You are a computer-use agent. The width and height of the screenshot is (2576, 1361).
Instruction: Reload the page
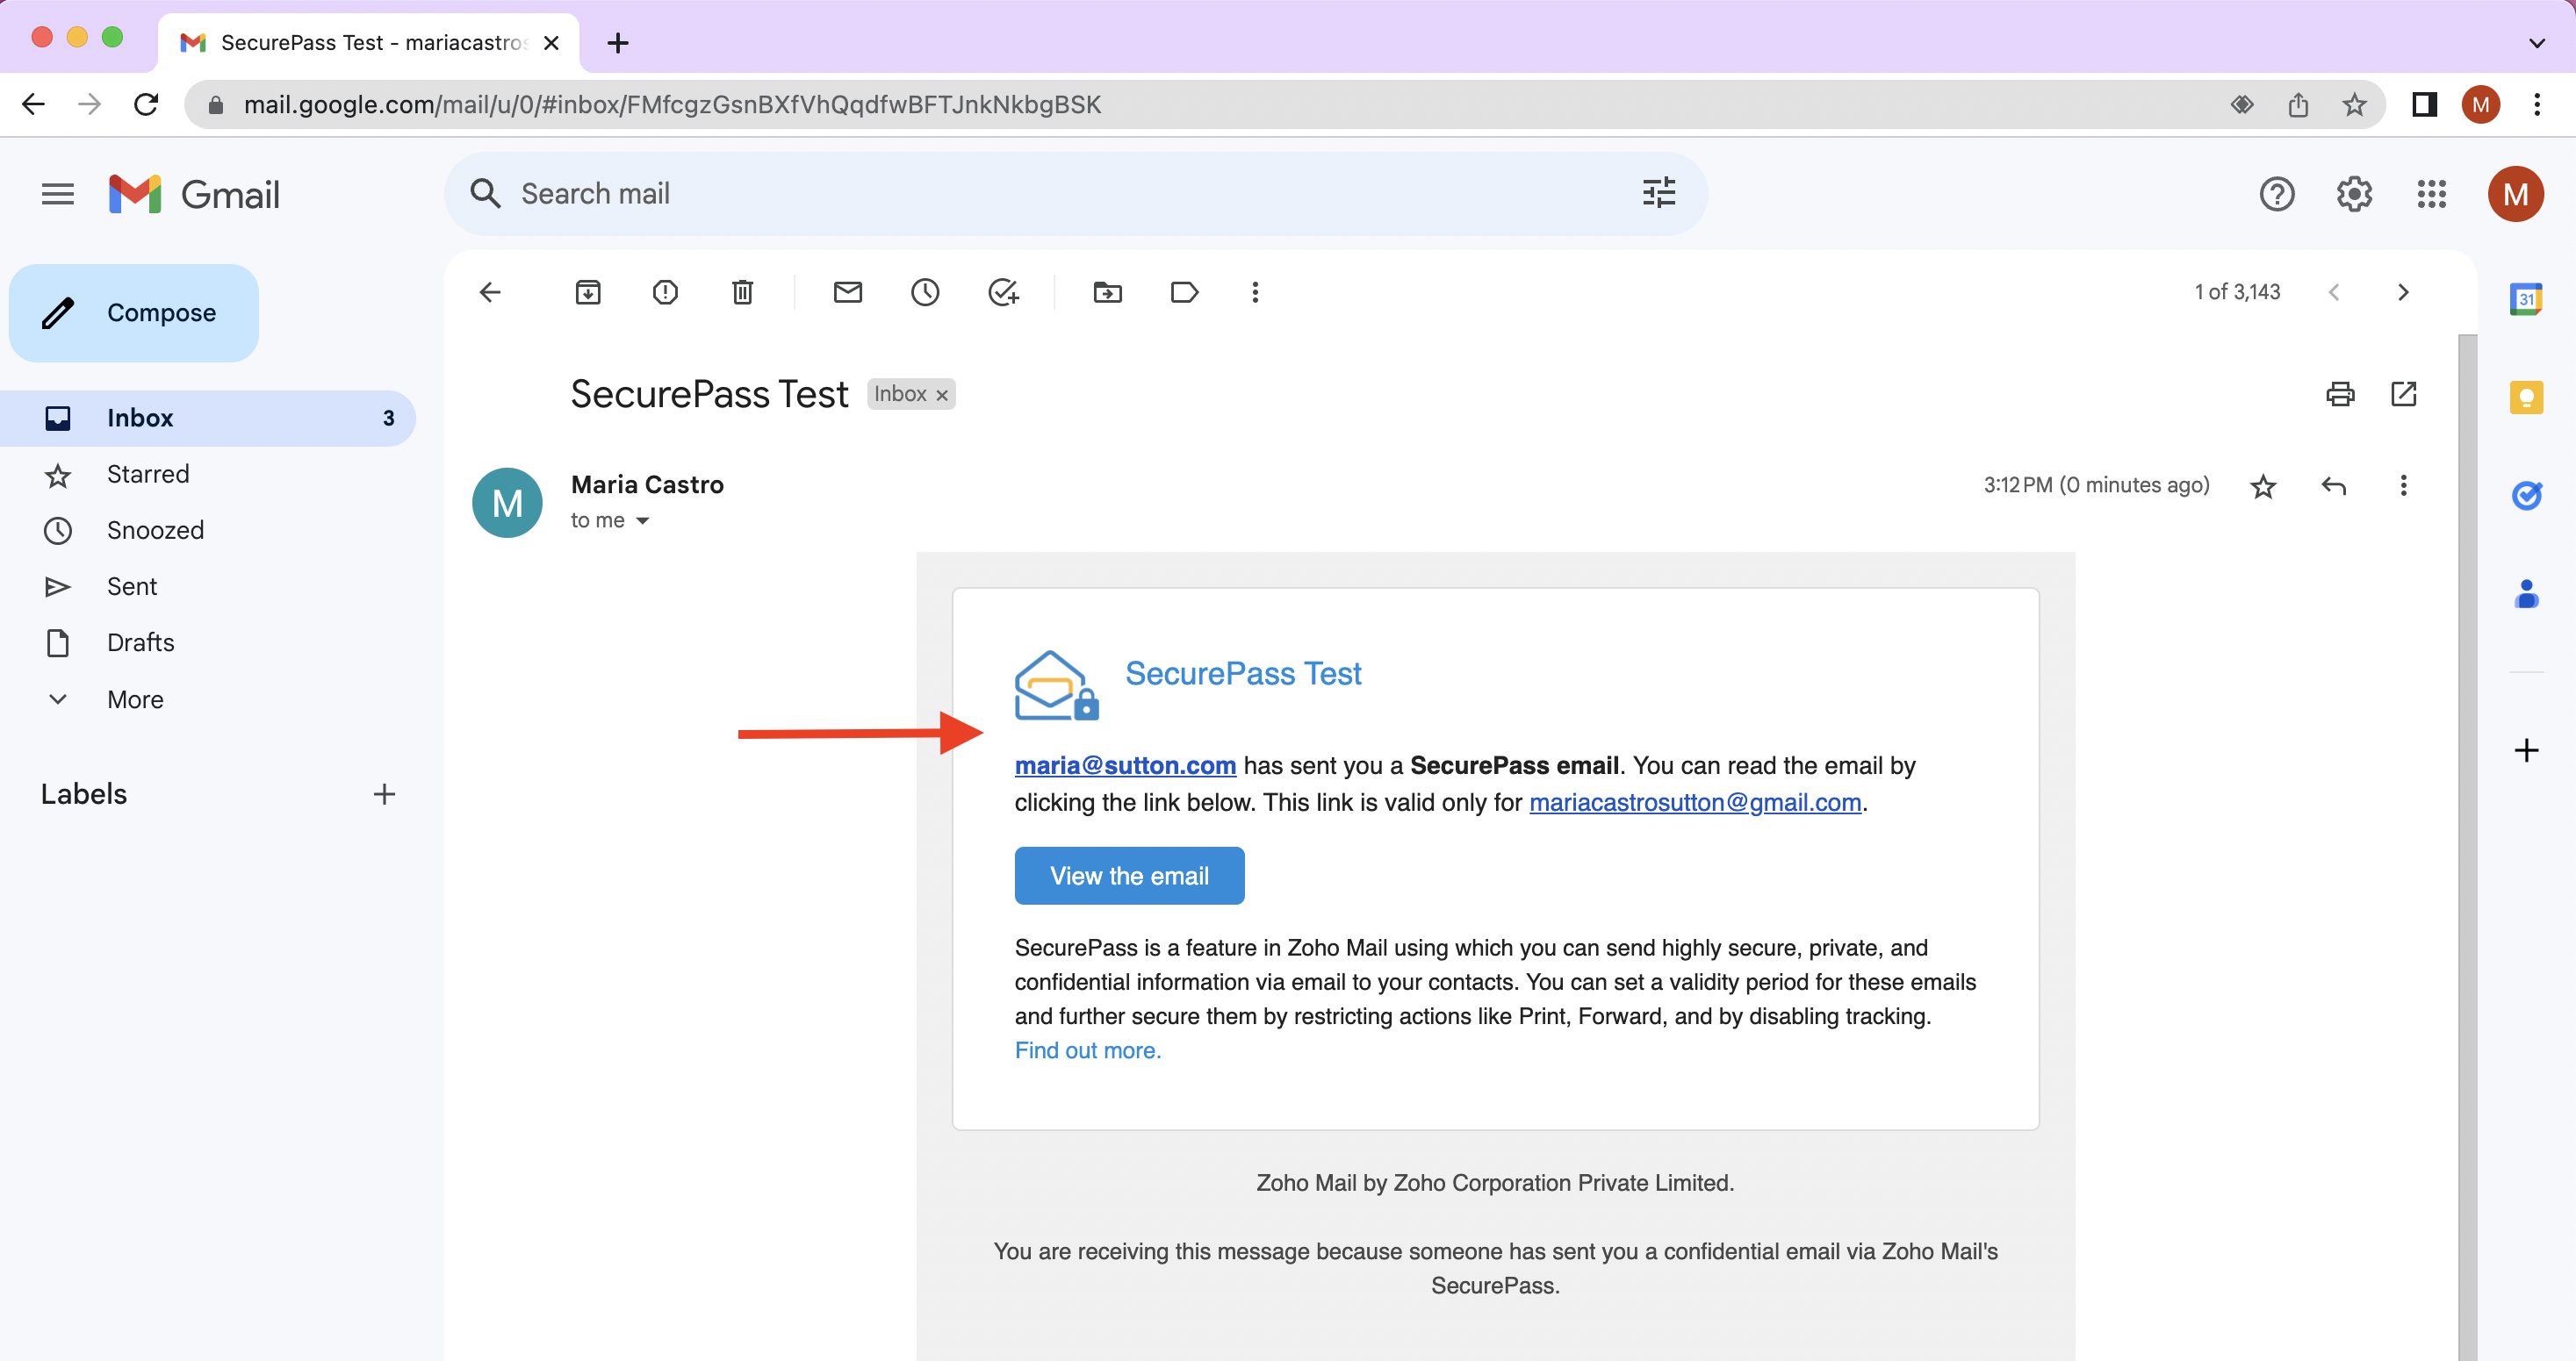(146, 104)
